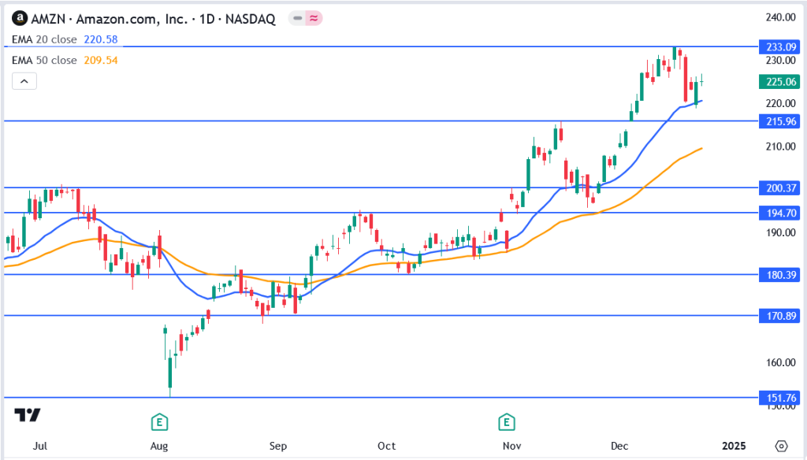Select the 180.39 support level label

pos(776,274)
